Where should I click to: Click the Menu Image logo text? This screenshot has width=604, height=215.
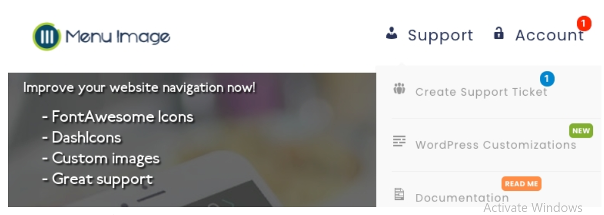pos(118,37)
